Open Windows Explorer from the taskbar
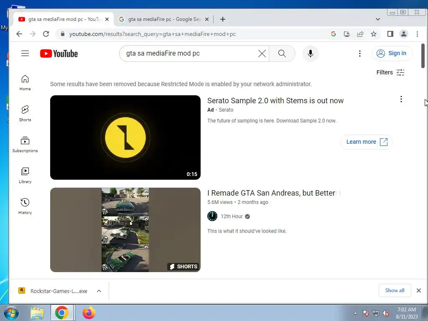Viewport: 428px width, 321px height. (x=37, y=313)
